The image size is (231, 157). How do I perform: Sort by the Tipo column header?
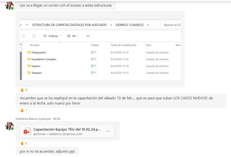click(x=148, y=45)
